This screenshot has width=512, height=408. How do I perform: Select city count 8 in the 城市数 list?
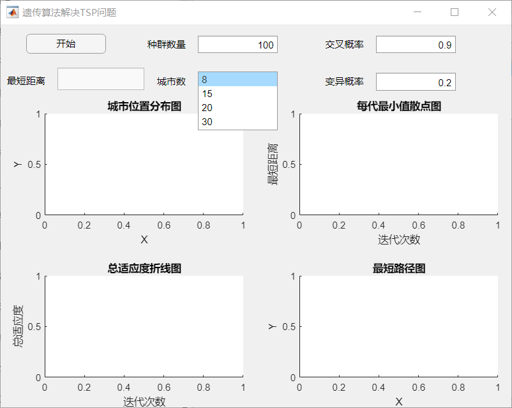pos(236,78)
